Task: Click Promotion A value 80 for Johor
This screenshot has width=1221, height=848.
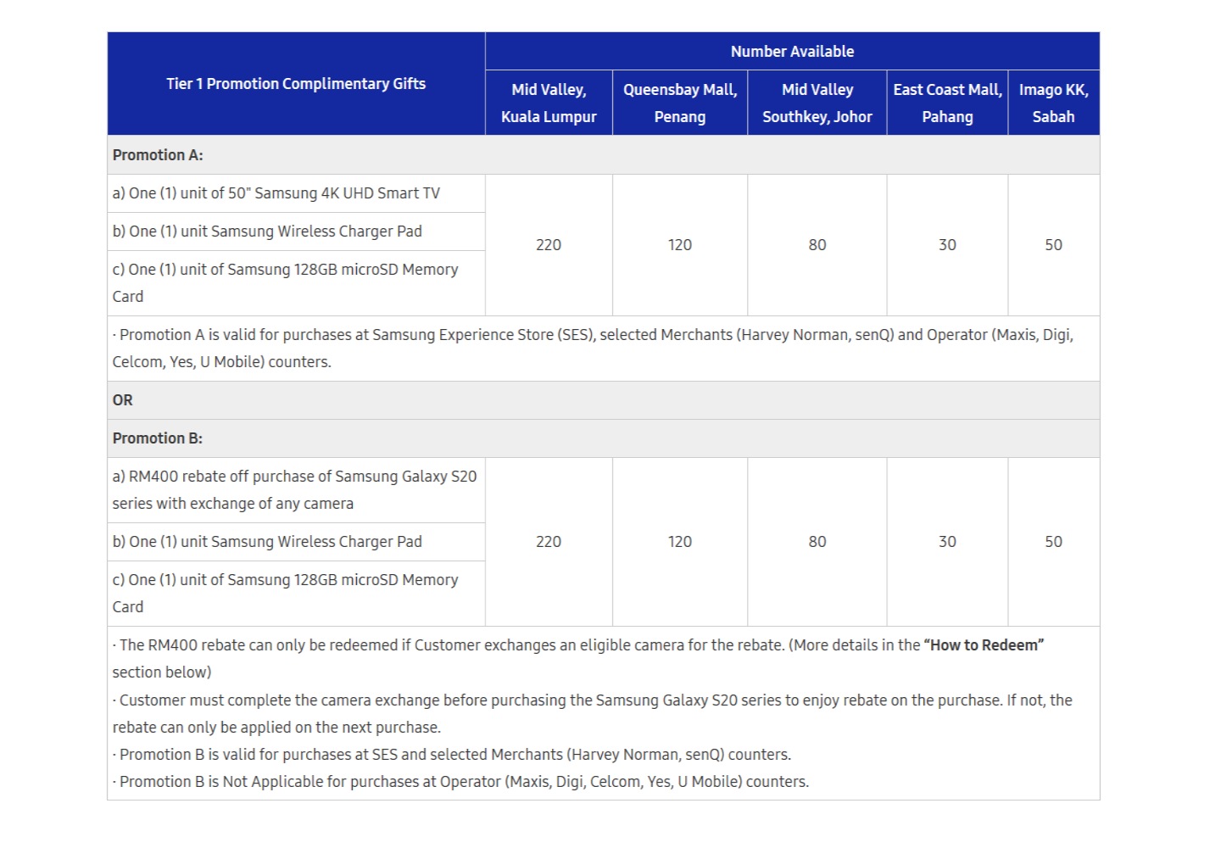Action: click(817, 245)
